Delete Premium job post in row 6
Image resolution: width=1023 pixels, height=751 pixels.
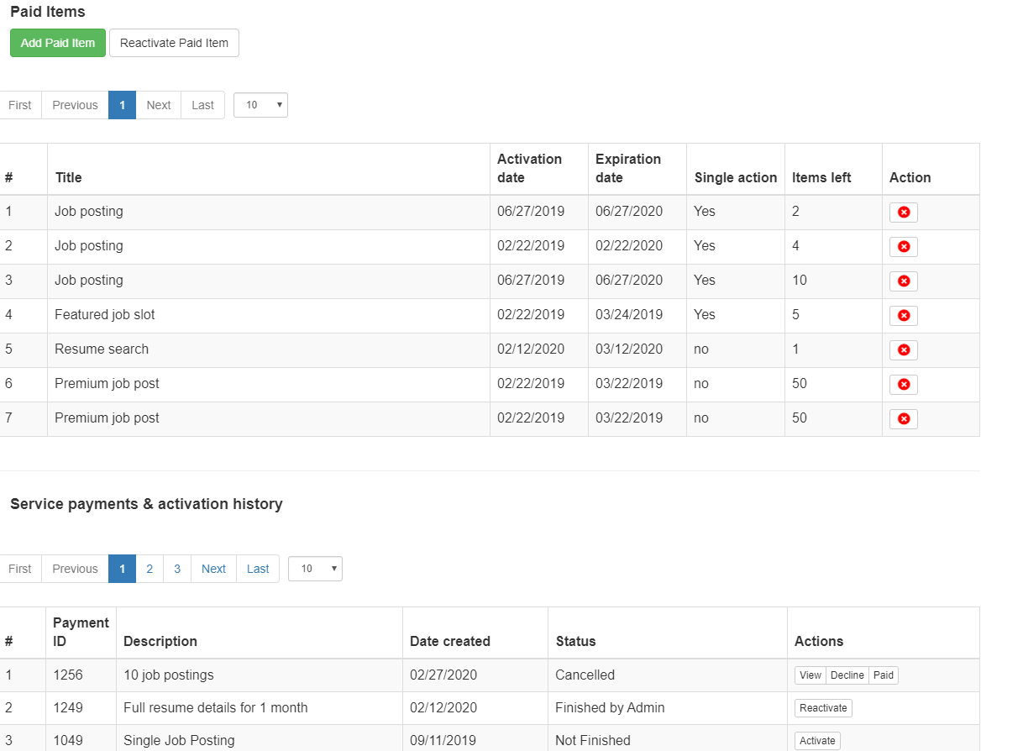click(x=904, y=385)
